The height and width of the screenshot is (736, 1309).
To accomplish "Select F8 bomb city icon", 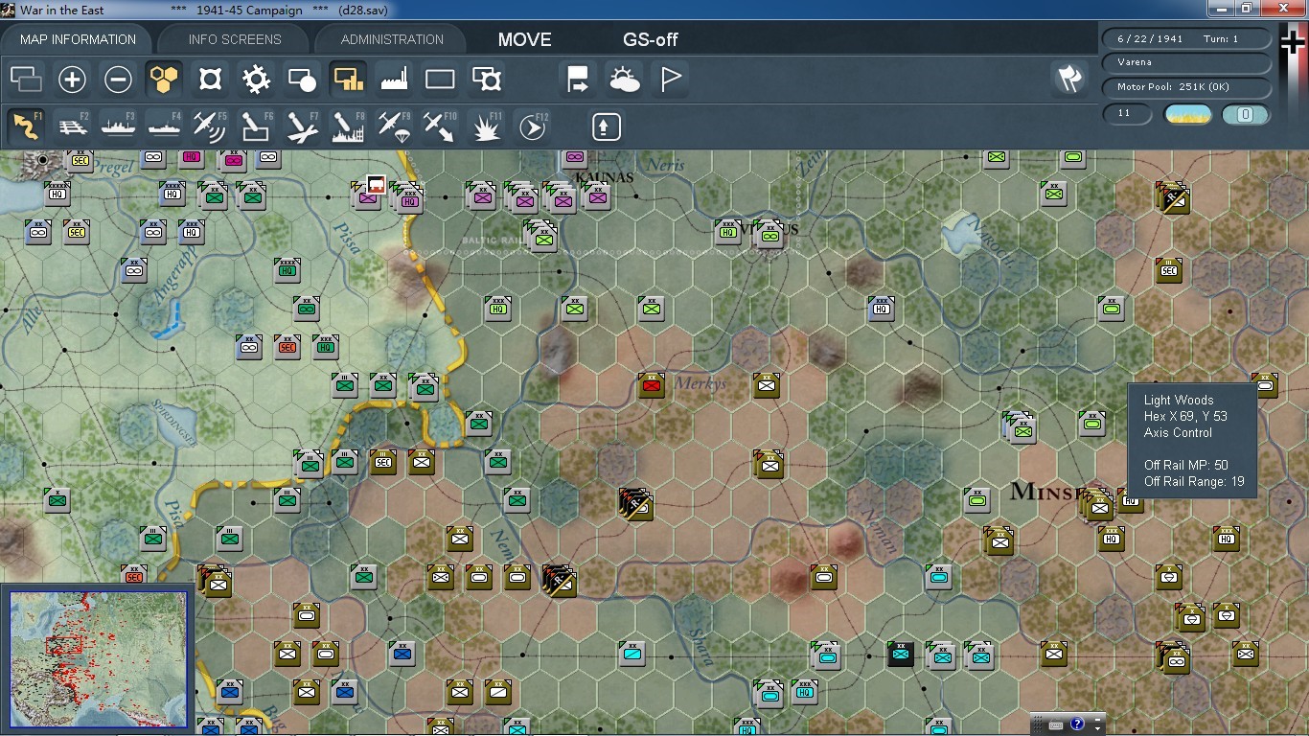I will pyautogui.click(x=348, y=126).
